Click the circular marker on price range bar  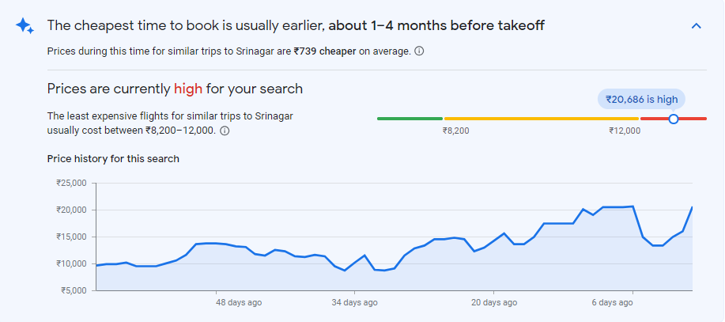coord(673,119)
